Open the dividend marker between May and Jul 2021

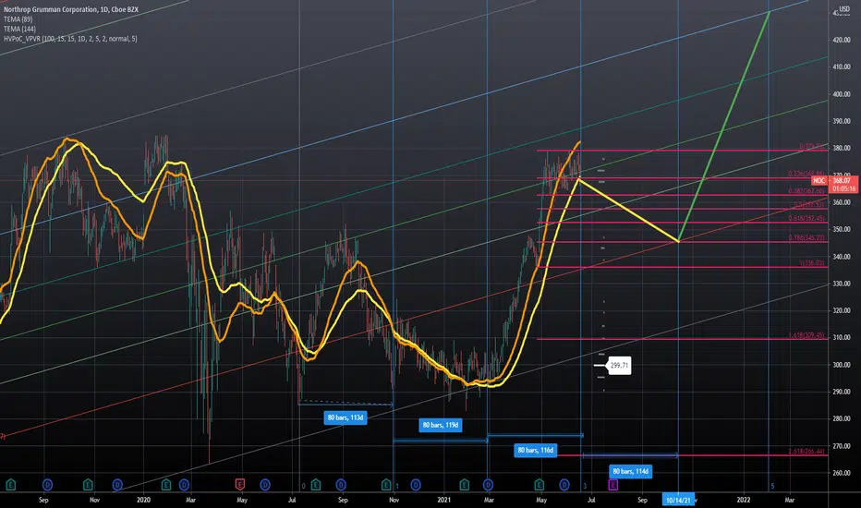pyautogui.click(x=564, y=484)
